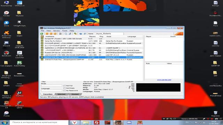223x125 pixels.
Task: Click the Discord taskbar icon
Action: tap(129, 123)
